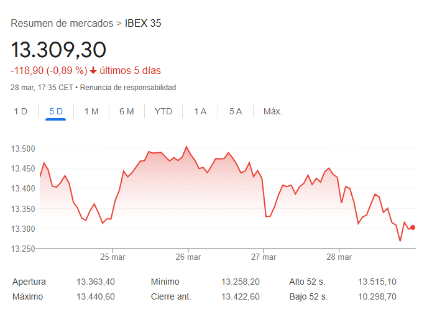The image size is (432, 312).
Task: Switch to the 6 M chart range
Action: tap(127, 111)
